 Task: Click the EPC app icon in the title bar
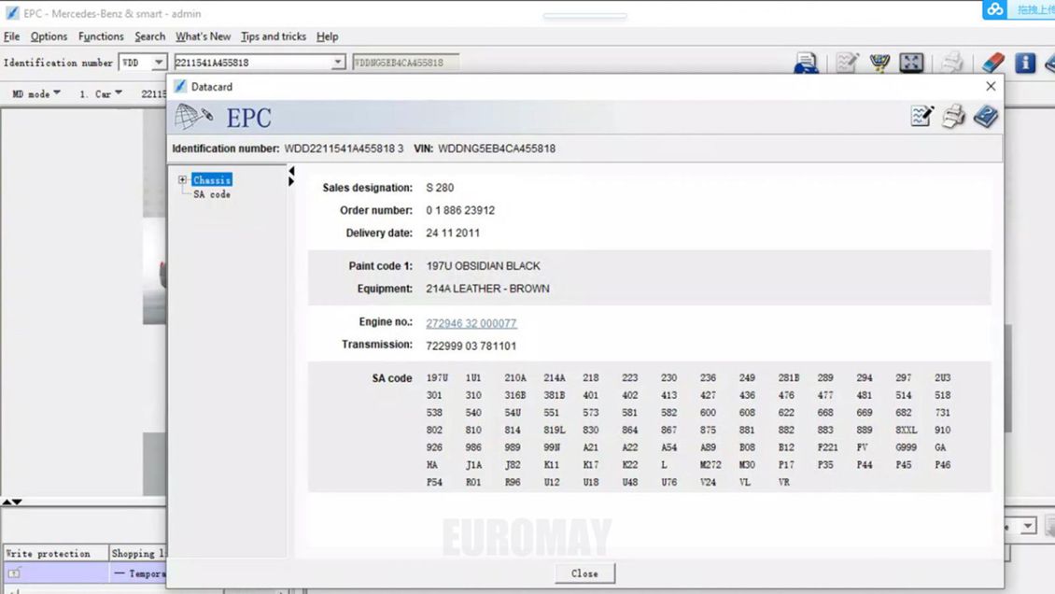[12, 13]
